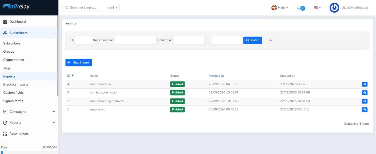The height and width of the screenshot is (154, 376).
Task: Focus the ID filter field
Action: point(83,40)
